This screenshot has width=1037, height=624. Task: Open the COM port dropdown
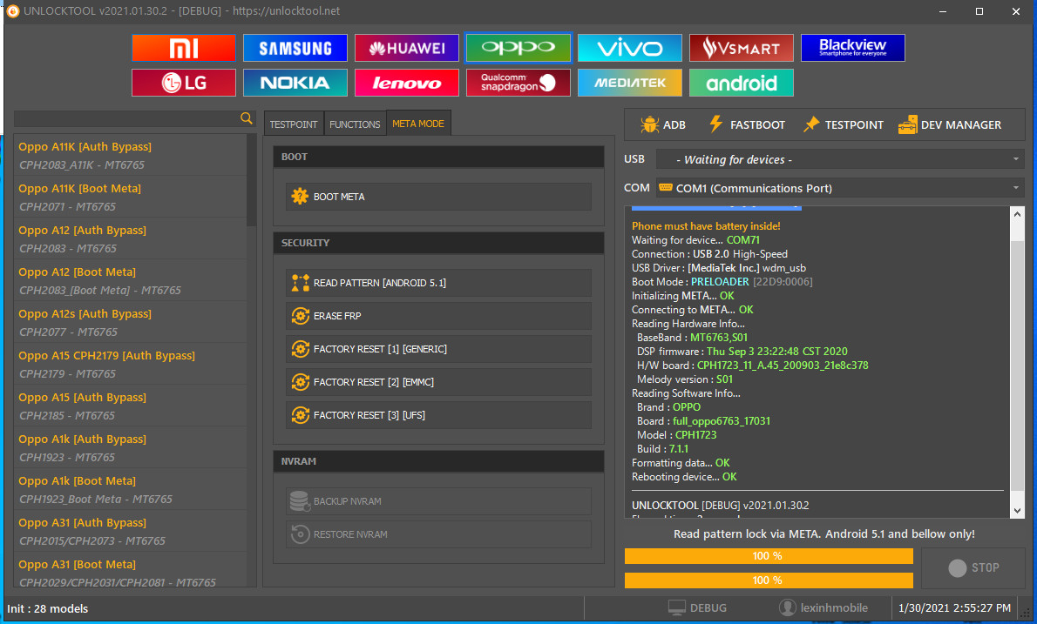[840, 188]
